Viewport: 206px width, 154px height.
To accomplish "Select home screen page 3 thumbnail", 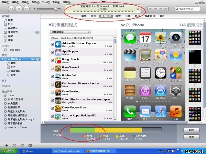I will (x=195, y=76).
